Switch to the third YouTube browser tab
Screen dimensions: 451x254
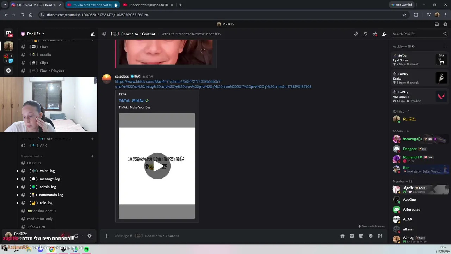tap(148, 5)
